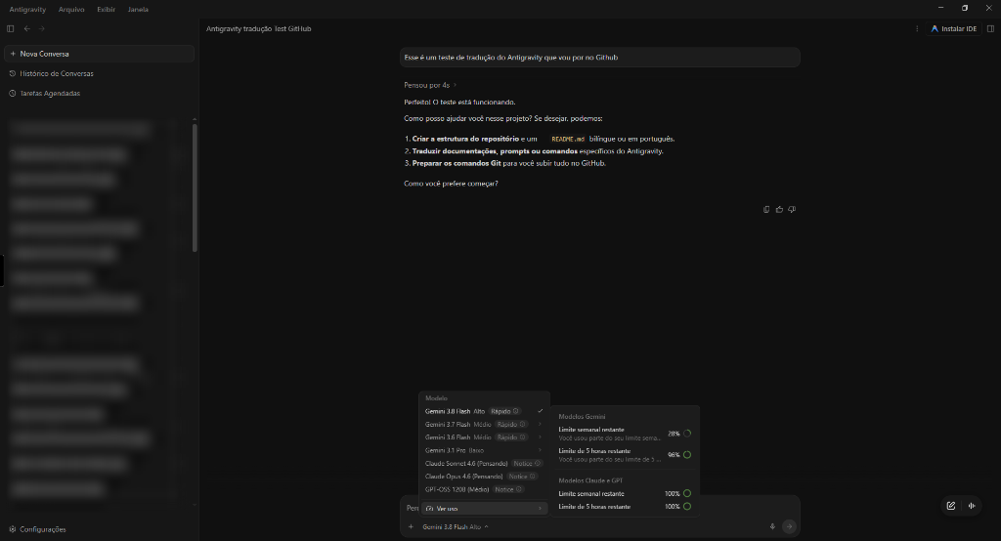Expand the Pensou por 4s reasoning chevron
The width and height of the screenshot is (1001, 541).
coord(455,86)
